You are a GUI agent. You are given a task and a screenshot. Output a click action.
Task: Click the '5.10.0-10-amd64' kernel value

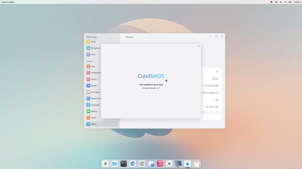pyautogui.click(x=211, y=86)
